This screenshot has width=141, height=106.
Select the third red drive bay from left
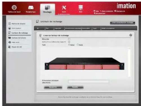pyautogui.click(x=93, y=67)
